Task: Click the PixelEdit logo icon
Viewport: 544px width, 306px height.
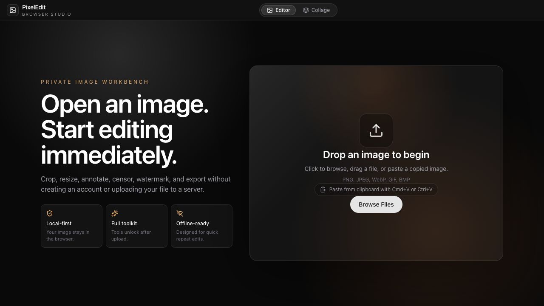Action: tap(13, 10)
